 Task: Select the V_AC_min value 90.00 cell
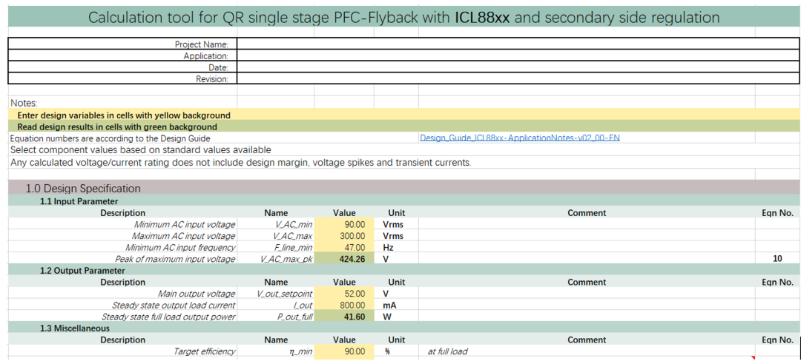tap(344, 224)
